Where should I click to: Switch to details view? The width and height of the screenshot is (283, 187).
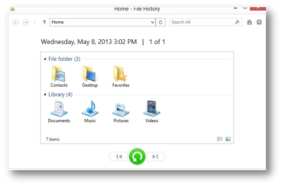pos(219,139)
